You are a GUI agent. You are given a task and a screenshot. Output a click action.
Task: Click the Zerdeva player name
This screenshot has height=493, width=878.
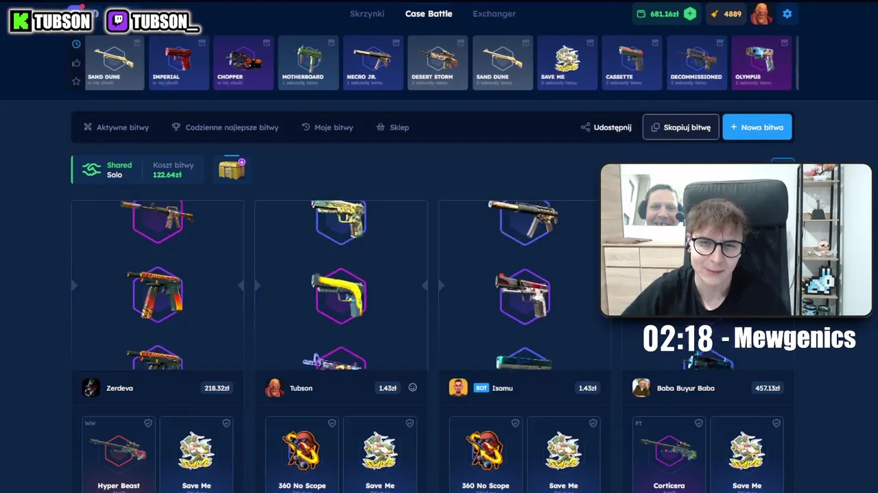pyautogui.click(x=120, y=388)
